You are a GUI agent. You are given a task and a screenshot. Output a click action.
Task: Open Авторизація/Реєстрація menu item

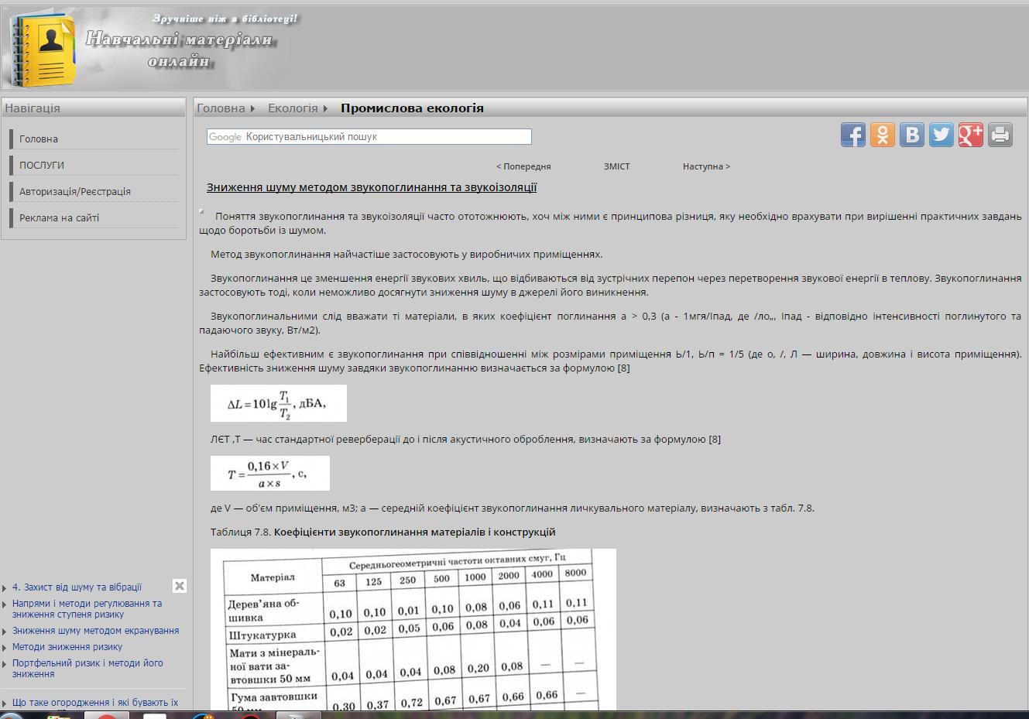(75, 192)
